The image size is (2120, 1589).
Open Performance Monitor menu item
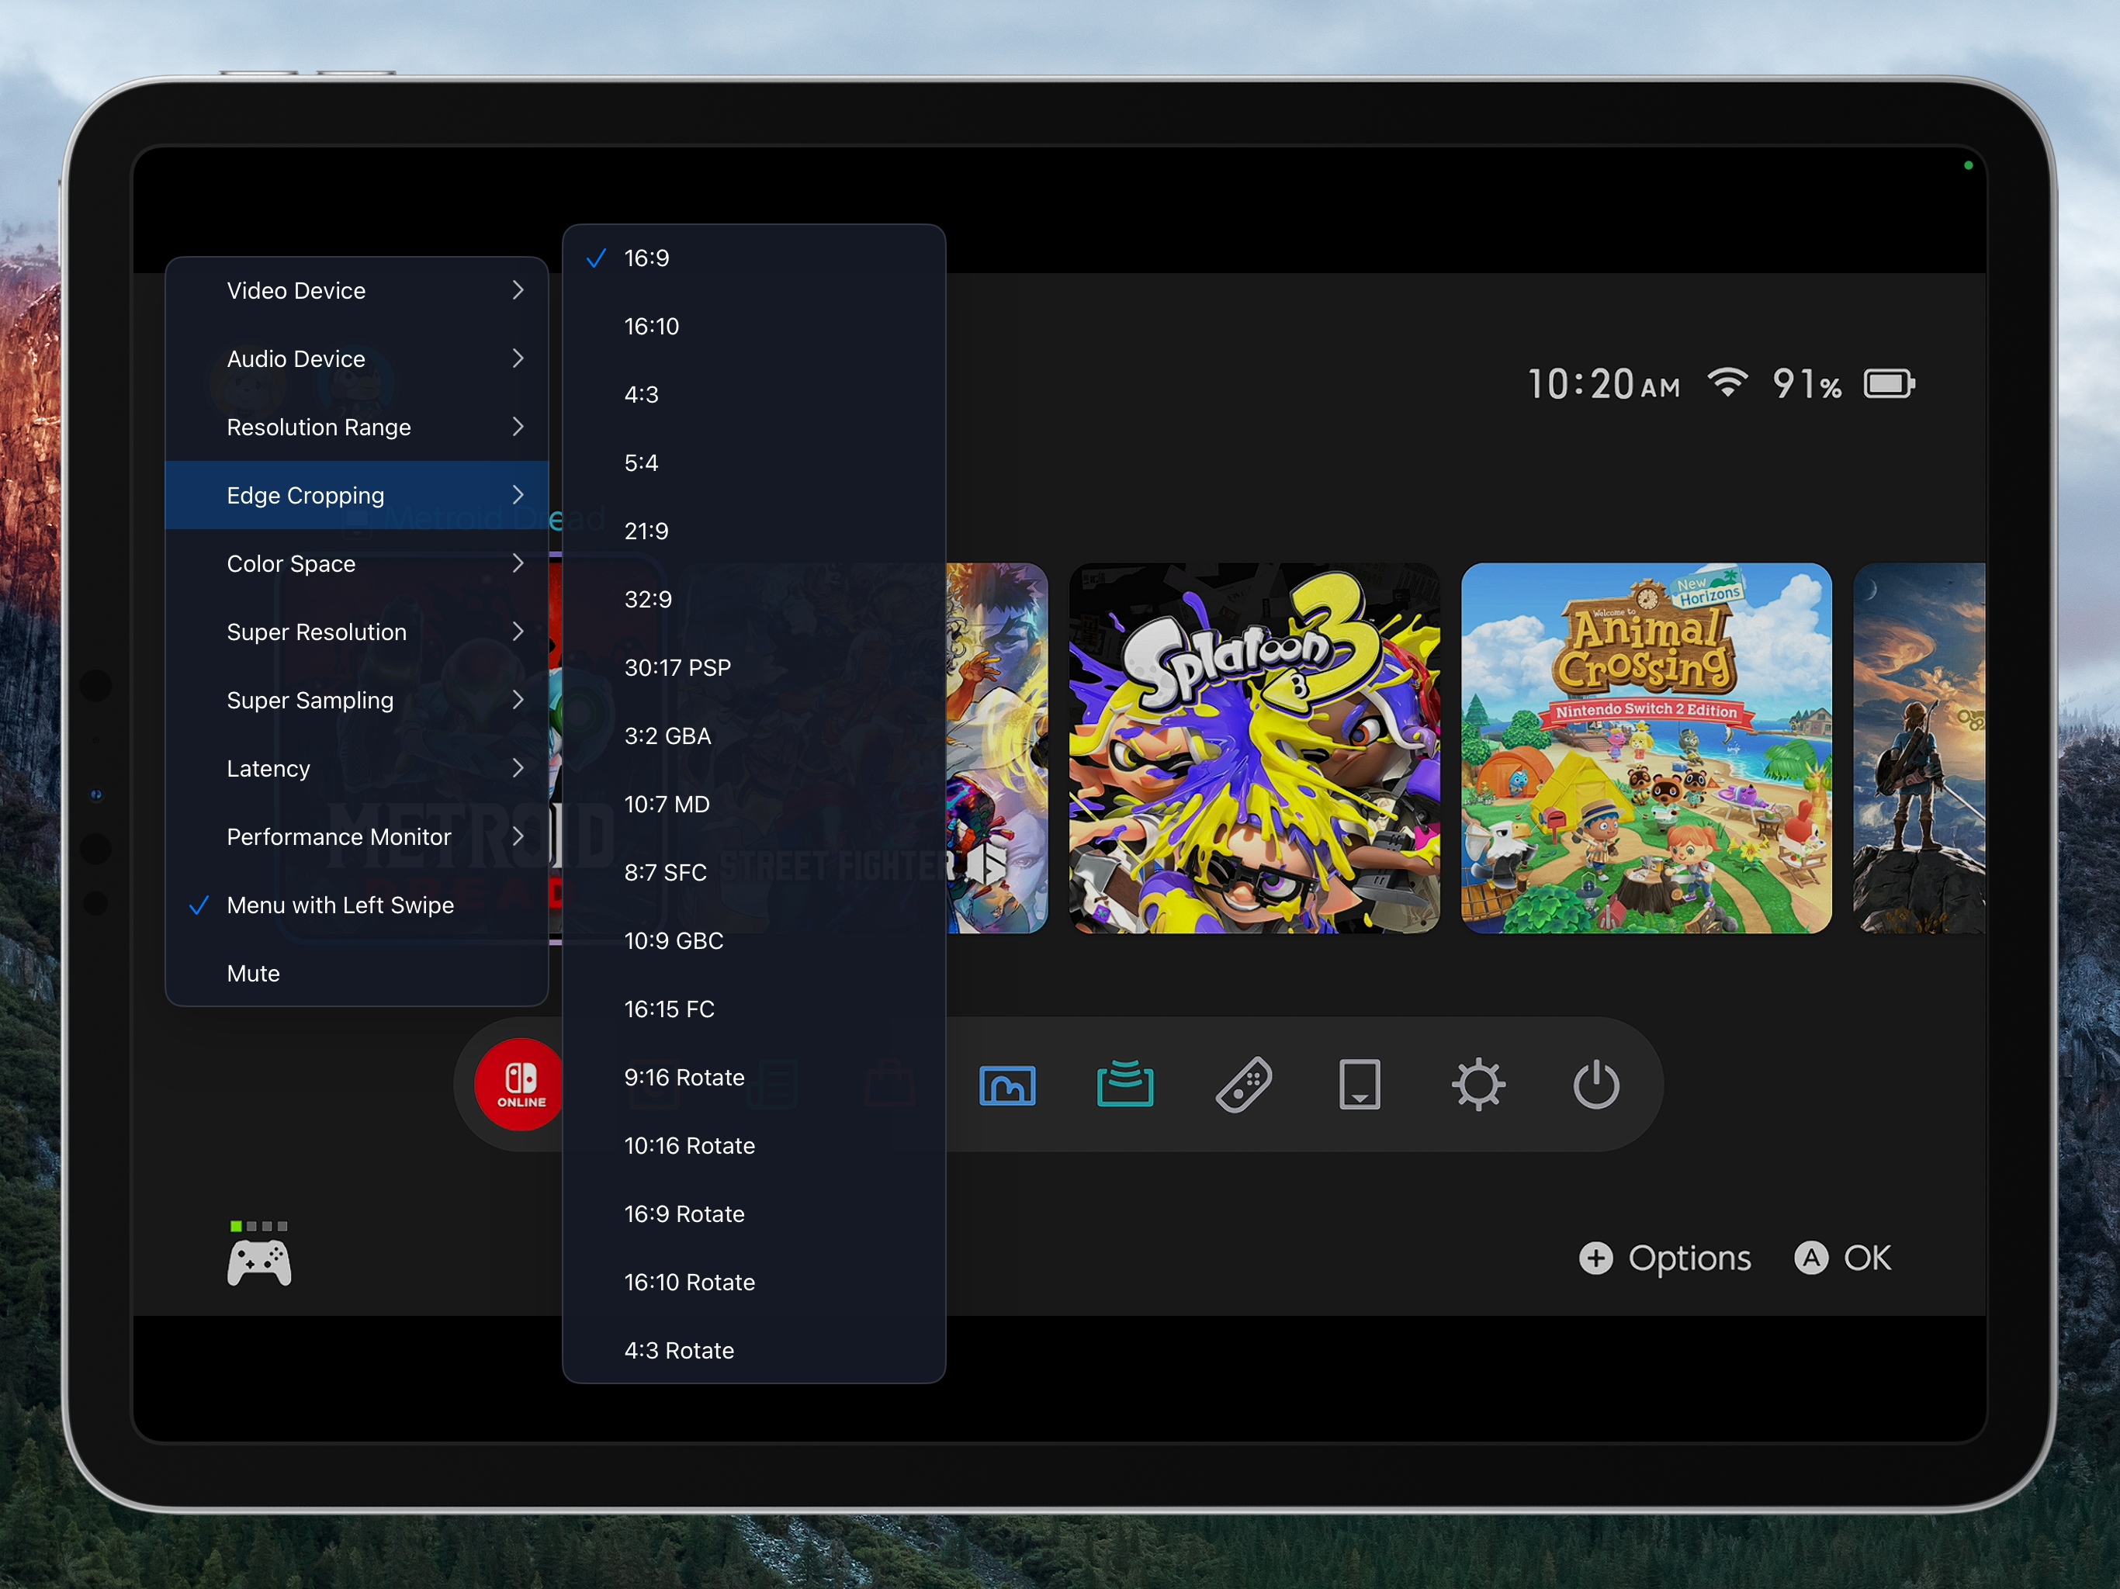click(x=356, y=836)
